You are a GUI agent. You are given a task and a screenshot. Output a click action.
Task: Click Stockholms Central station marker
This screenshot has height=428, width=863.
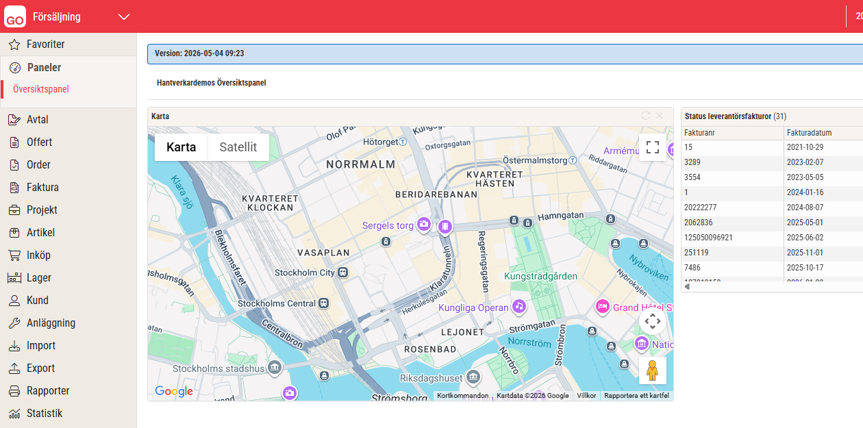coord(323,303)
